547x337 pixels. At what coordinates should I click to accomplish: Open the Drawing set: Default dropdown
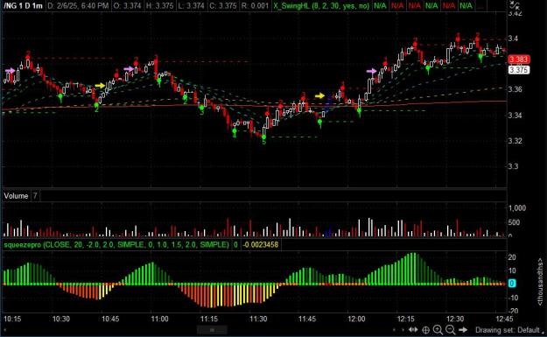point(509,330)
